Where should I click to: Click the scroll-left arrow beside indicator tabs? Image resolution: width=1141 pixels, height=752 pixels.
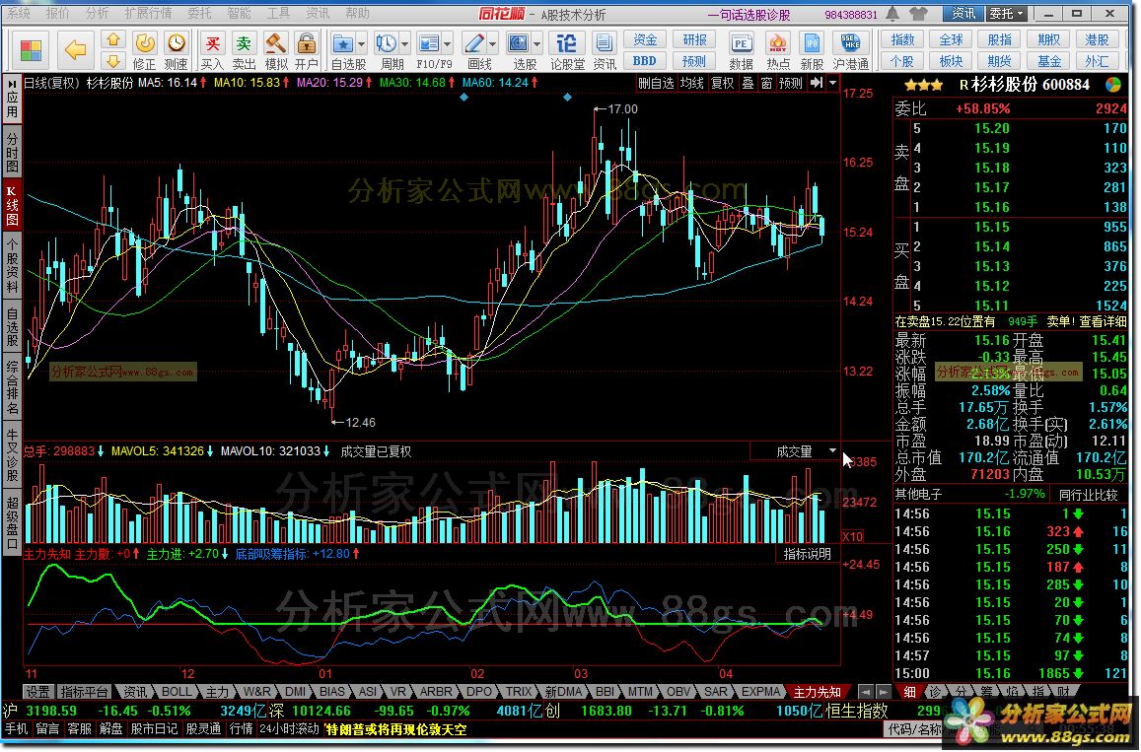[x=865, y=692]
